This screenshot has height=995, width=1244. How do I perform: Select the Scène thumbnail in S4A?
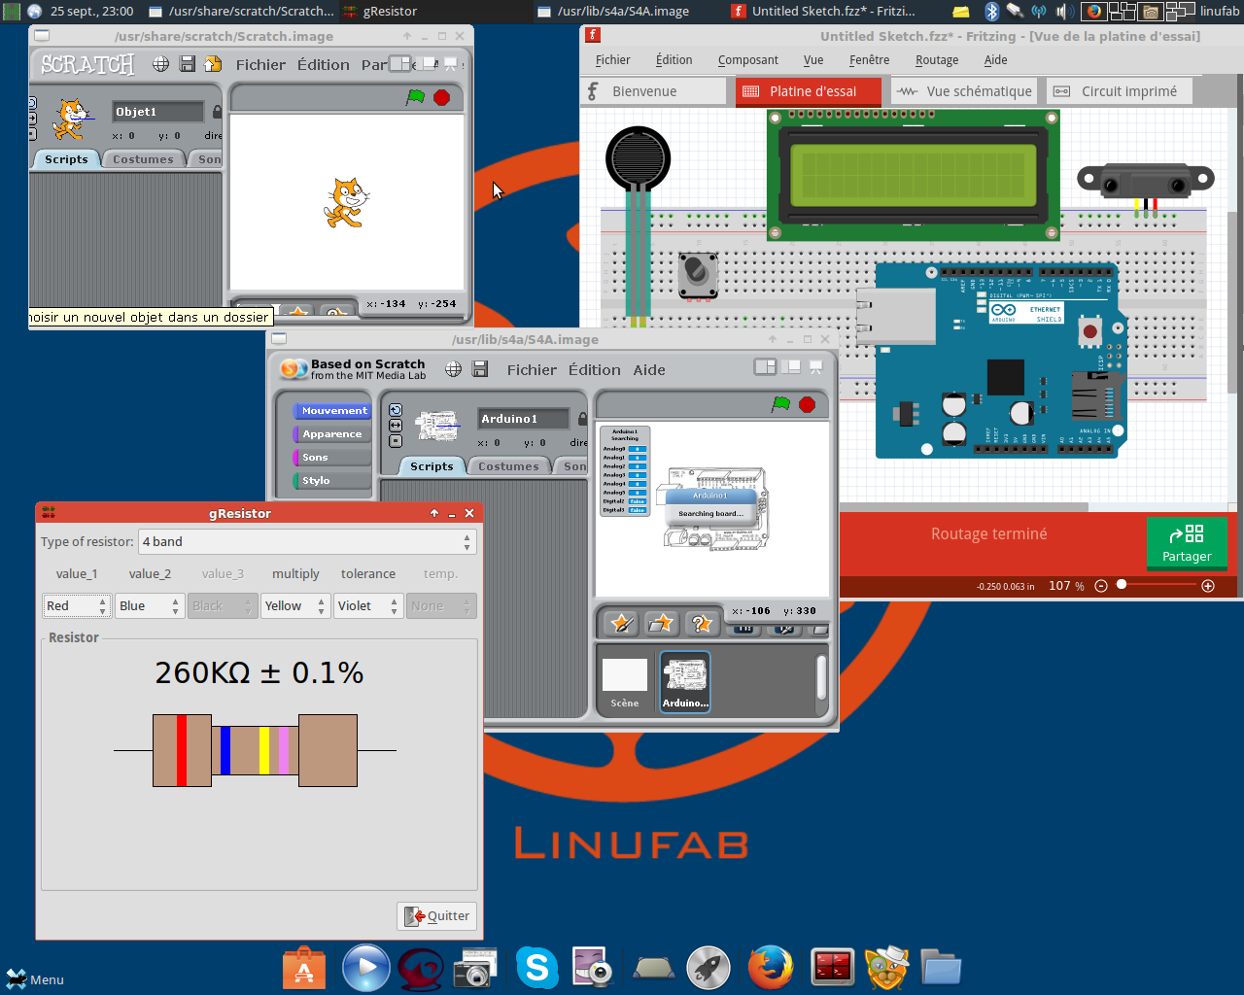(625, 682)
